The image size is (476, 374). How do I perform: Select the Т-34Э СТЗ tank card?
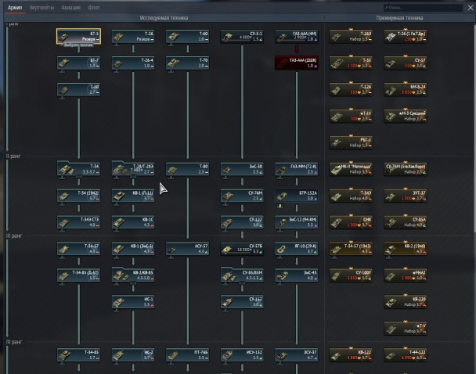coord(78,222)
